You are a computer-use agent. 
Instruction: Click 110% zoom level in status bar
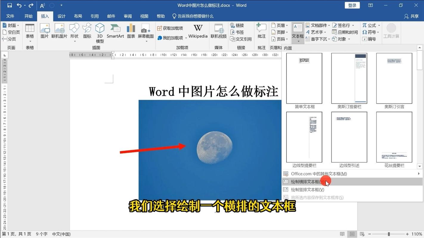417,234
